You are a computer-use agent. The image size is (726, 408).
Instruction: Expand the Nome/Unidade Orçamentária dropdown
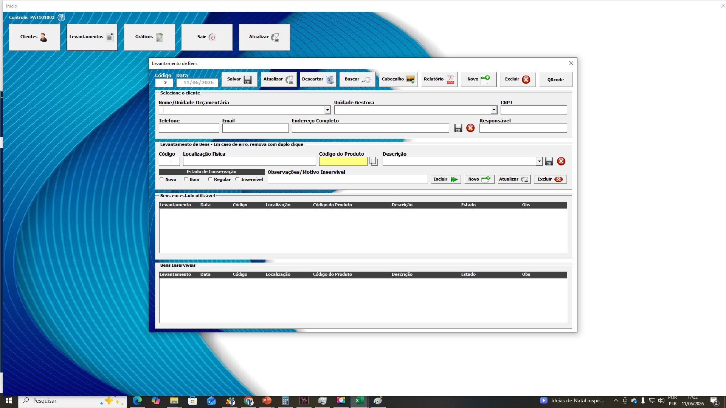[327, 110]
